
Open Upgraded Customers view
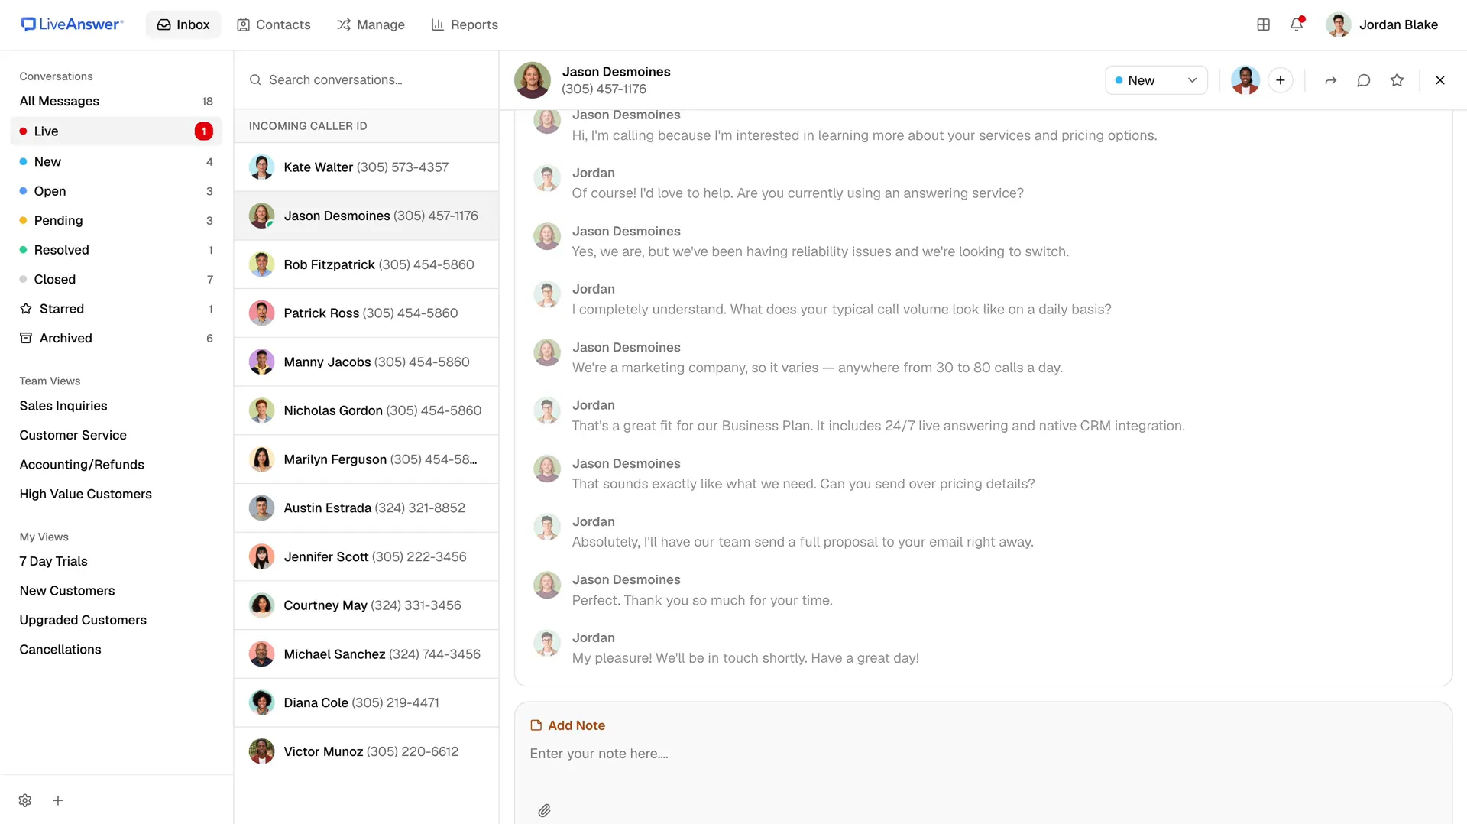[x=83, y=620]
